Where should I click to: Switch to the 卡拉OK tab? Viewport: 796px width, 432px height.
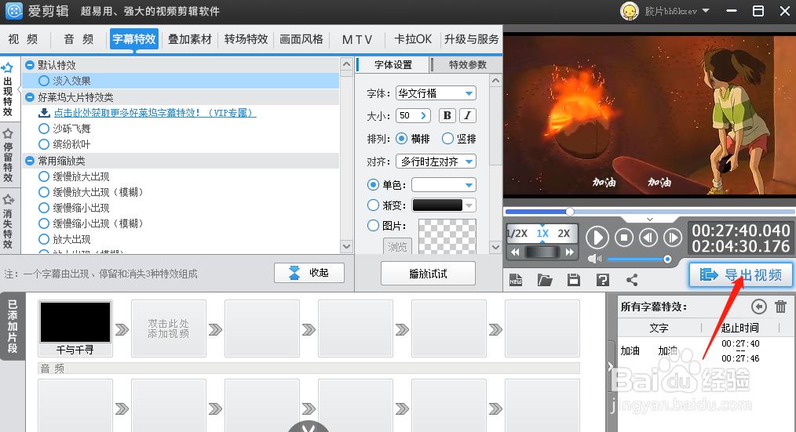click(413, 39)
